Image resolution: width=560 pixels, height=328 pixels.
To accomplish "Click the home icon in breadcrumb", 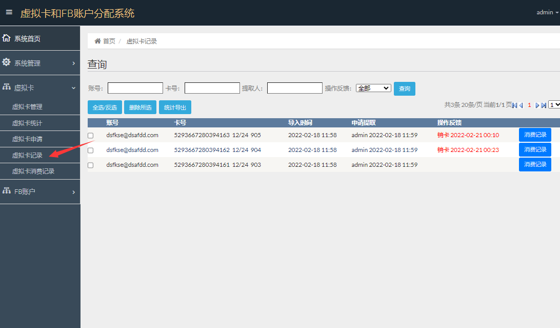I will (x=97, y=41).
